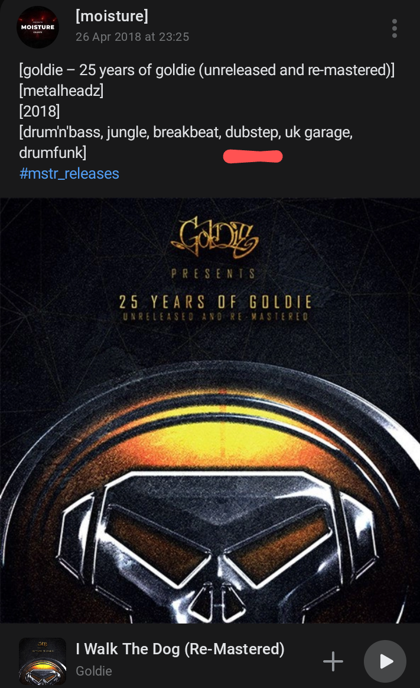Open the post timestamp 26 Apr 2018
The width and height of the screenshot is (420, 688).
point(132,37)
